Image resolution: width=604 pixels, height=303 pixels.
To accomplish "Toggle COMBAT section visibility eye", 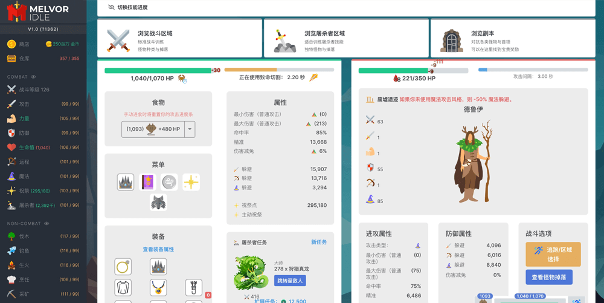I will coord(33,77).
